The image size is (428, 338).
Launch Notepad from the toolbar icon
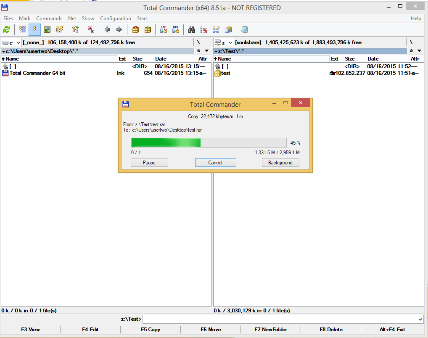(x=244, y=29)
